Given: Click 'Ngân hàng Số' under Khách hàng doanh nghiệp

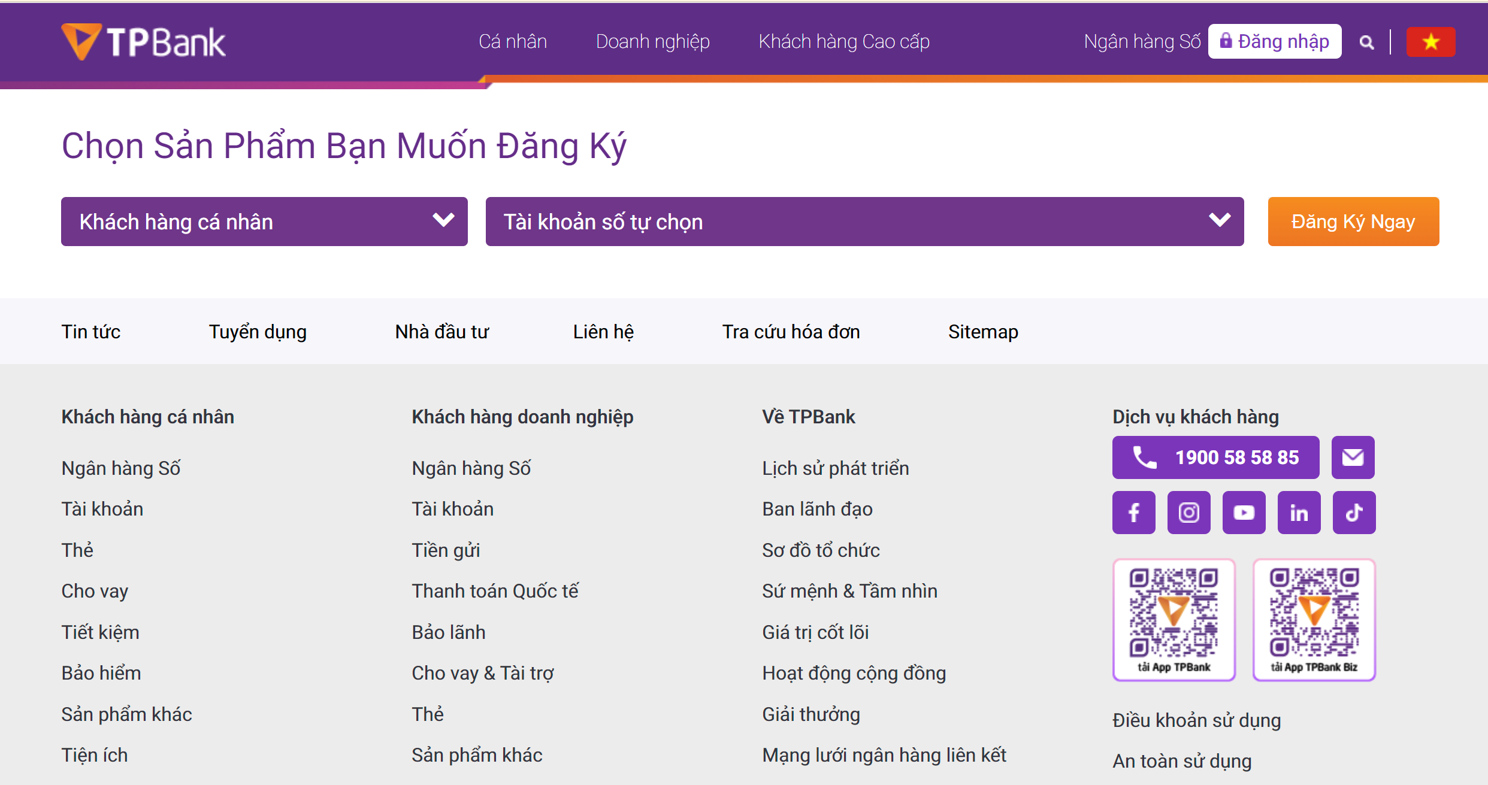Looking at the screenshot, I should [471, 468].
